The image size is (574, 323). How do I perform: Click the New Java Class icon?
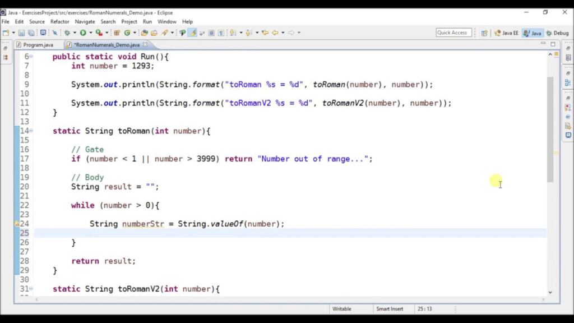(x=127, y=33)
